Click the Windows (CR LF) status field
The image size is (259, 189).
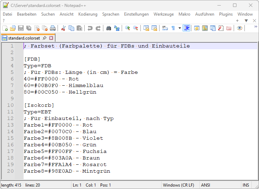coord(178,185)
